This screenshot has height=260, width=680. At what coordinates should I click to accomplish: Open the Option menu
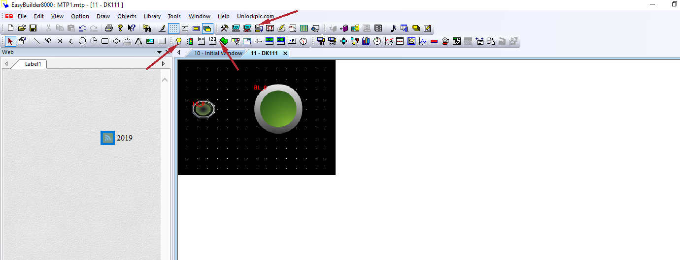click(x=80, y=16)
